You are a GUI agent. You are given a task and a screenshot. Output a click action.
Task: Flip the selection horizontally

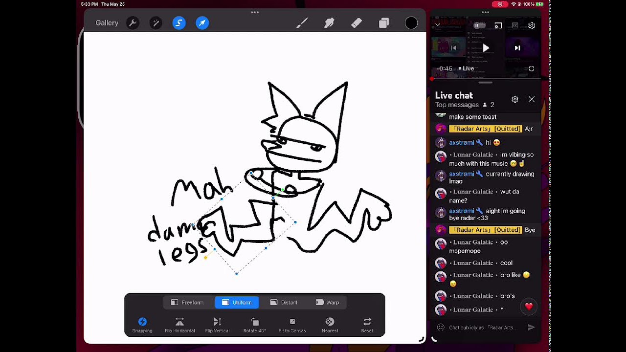tap(179, 325)
